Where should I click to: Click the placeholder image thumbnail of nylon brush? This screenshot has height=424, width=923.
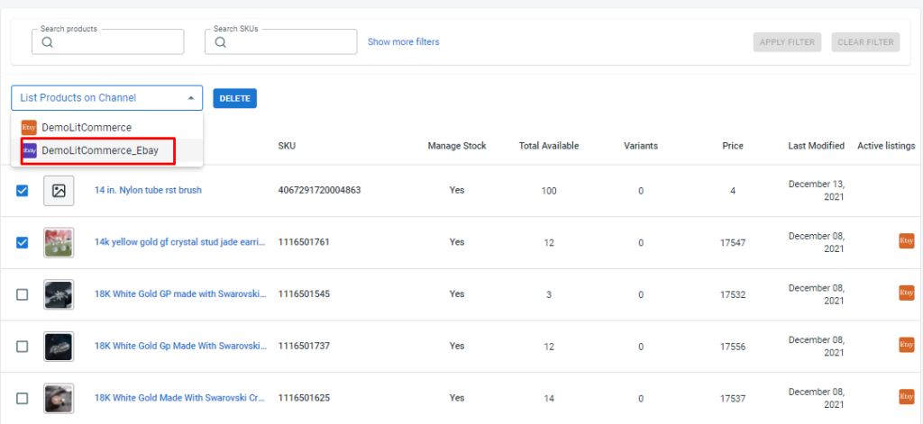59,191
